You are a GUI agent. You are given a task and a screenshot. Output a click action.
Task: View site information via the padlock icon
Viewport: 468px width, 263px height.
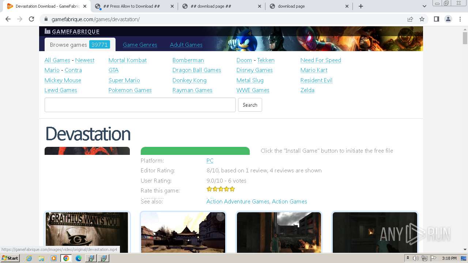click(x=46, y=19)
